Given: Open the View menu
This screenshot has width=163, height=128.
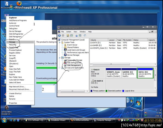Looking at the screenshot, I should point(75,32).
